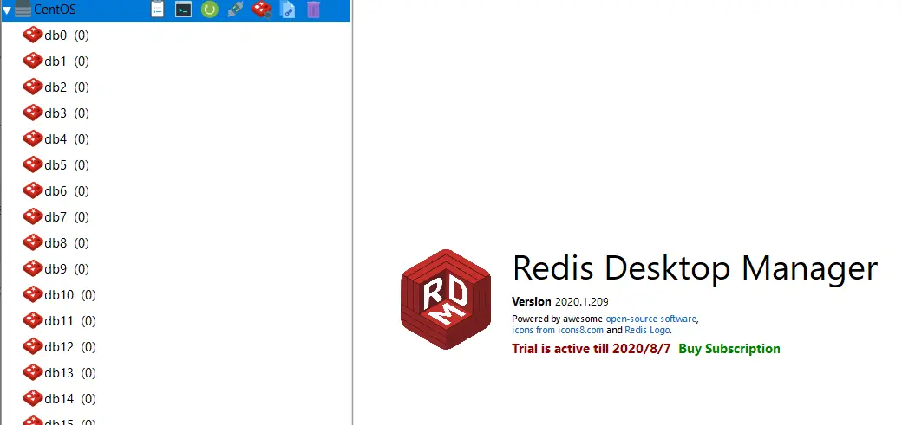The width and height of the screenshot is (902, 425).
Task: Select the db1 (0) database row
Action: (x=176, y=61)
